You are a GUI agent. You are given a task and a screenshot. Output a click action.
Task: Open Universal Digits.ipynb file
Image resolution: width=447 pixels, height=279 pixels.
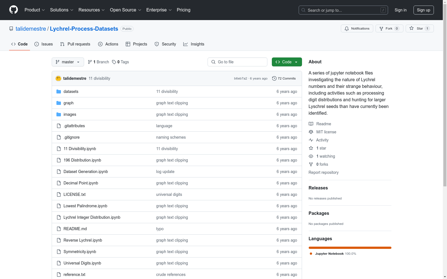(x=82, y=263)
